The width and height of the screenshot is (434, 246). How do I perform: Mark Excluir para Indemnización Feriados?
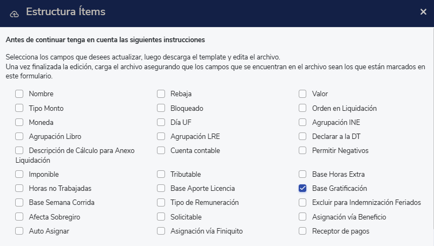[x=303, y=203]
